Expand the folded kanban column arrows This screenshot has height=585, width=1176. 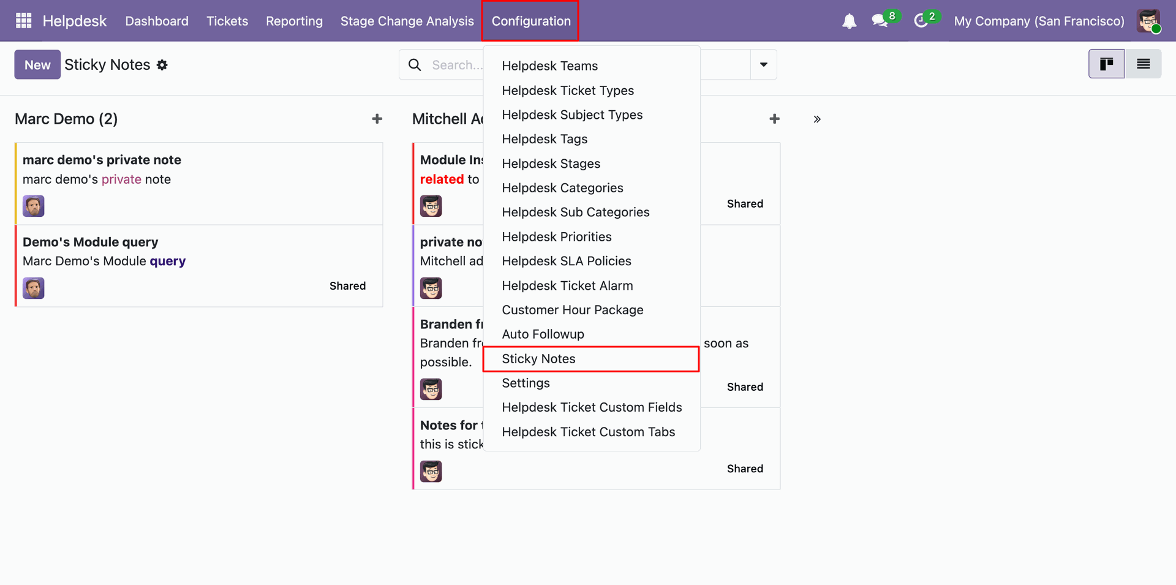(x=816, y=119)
